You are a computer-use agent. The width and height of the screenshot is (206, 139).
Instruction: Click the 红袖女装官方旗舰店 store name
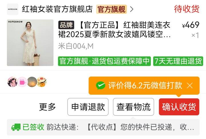tap(57, 9)
